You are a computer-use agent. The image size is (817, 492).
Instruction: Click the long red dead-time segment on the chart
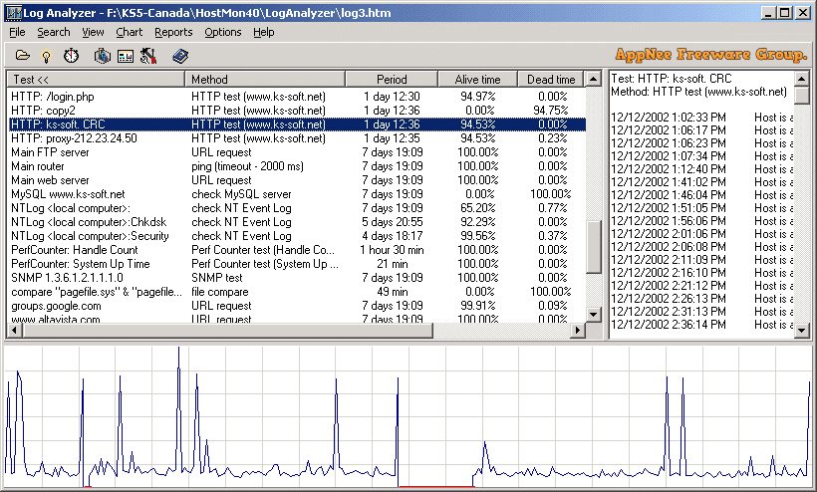(436, 486)
